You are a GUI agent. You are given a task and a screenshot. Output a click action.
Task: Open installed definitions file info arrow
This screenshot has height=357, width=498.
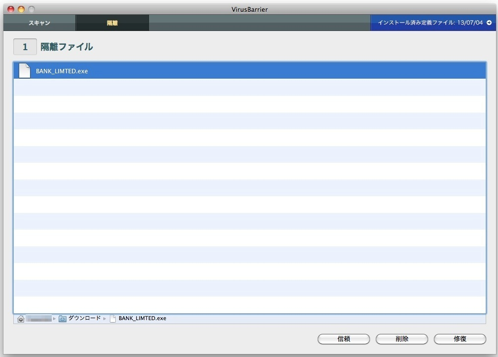pos(489,23)
